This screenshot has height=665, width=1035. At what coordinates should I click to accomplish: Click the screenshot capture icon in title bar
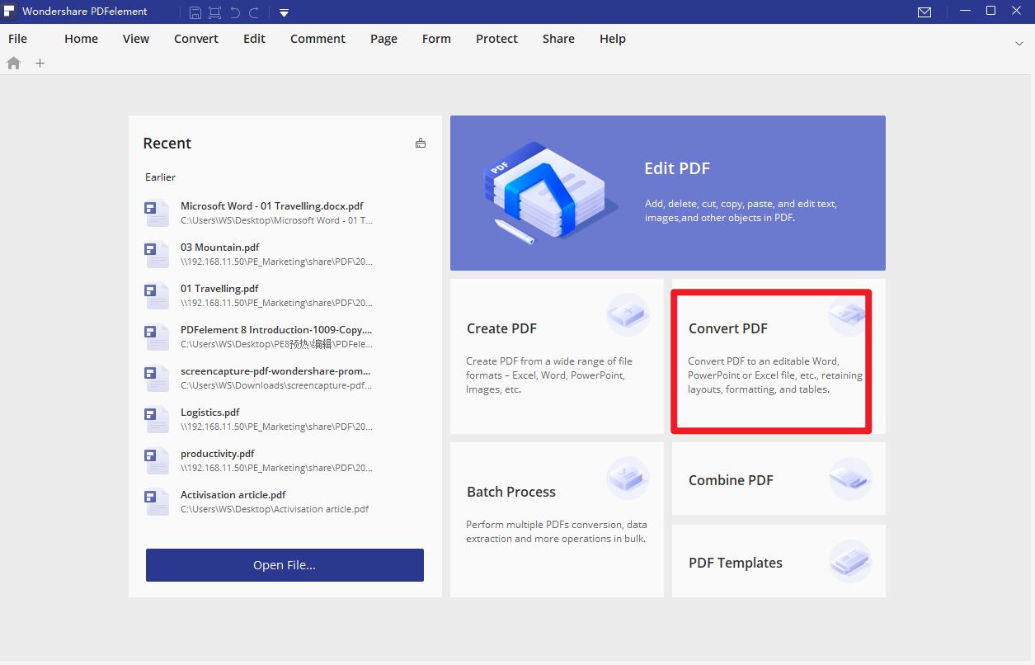[x=215, y=12]
